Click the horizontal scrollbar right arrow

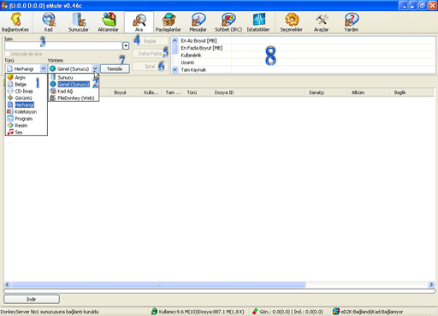pyautogui.click(x=431, y=284)
